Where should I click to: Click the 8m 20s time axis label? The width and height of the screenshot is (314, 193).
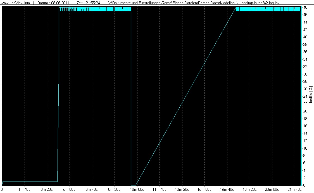coord(114,189)
